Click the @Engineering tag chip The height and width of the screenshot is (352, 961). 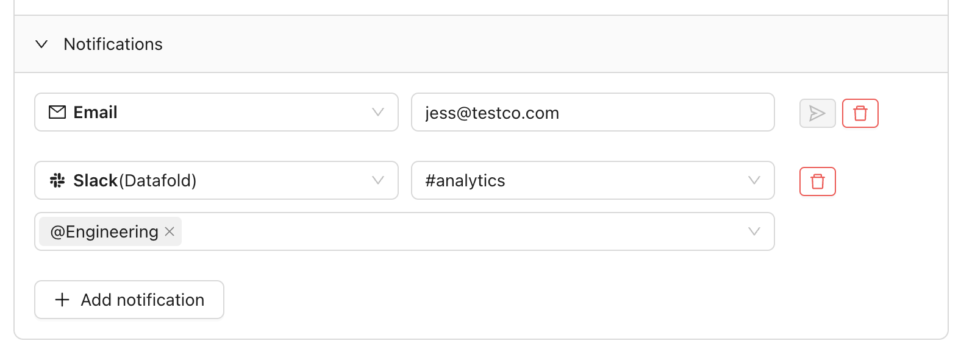pos(110,231)
